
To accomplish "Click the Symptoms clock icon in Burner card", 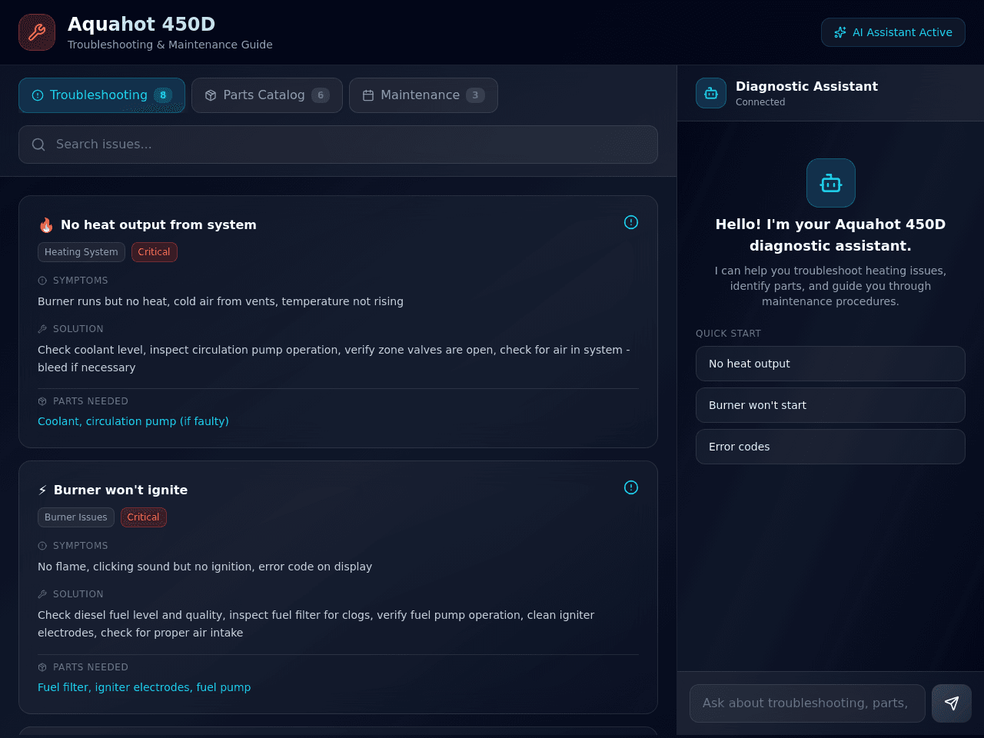I will pyautogui.click(x=42, y=546).
